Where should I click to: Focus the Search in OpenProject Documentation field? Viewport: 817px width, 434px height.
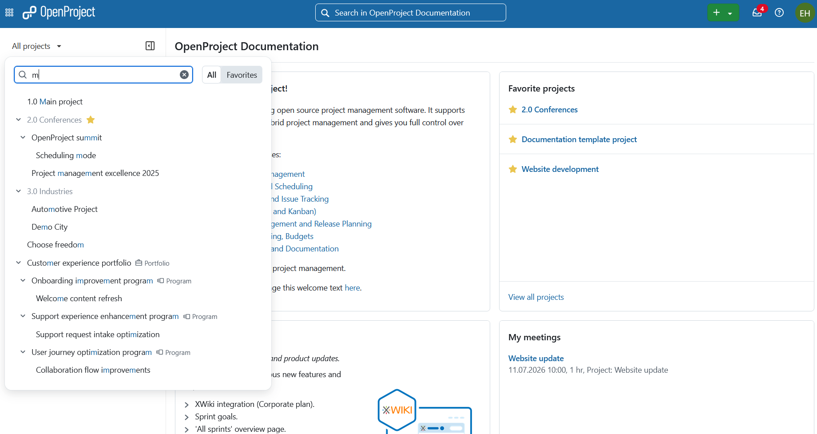[410, 13]
